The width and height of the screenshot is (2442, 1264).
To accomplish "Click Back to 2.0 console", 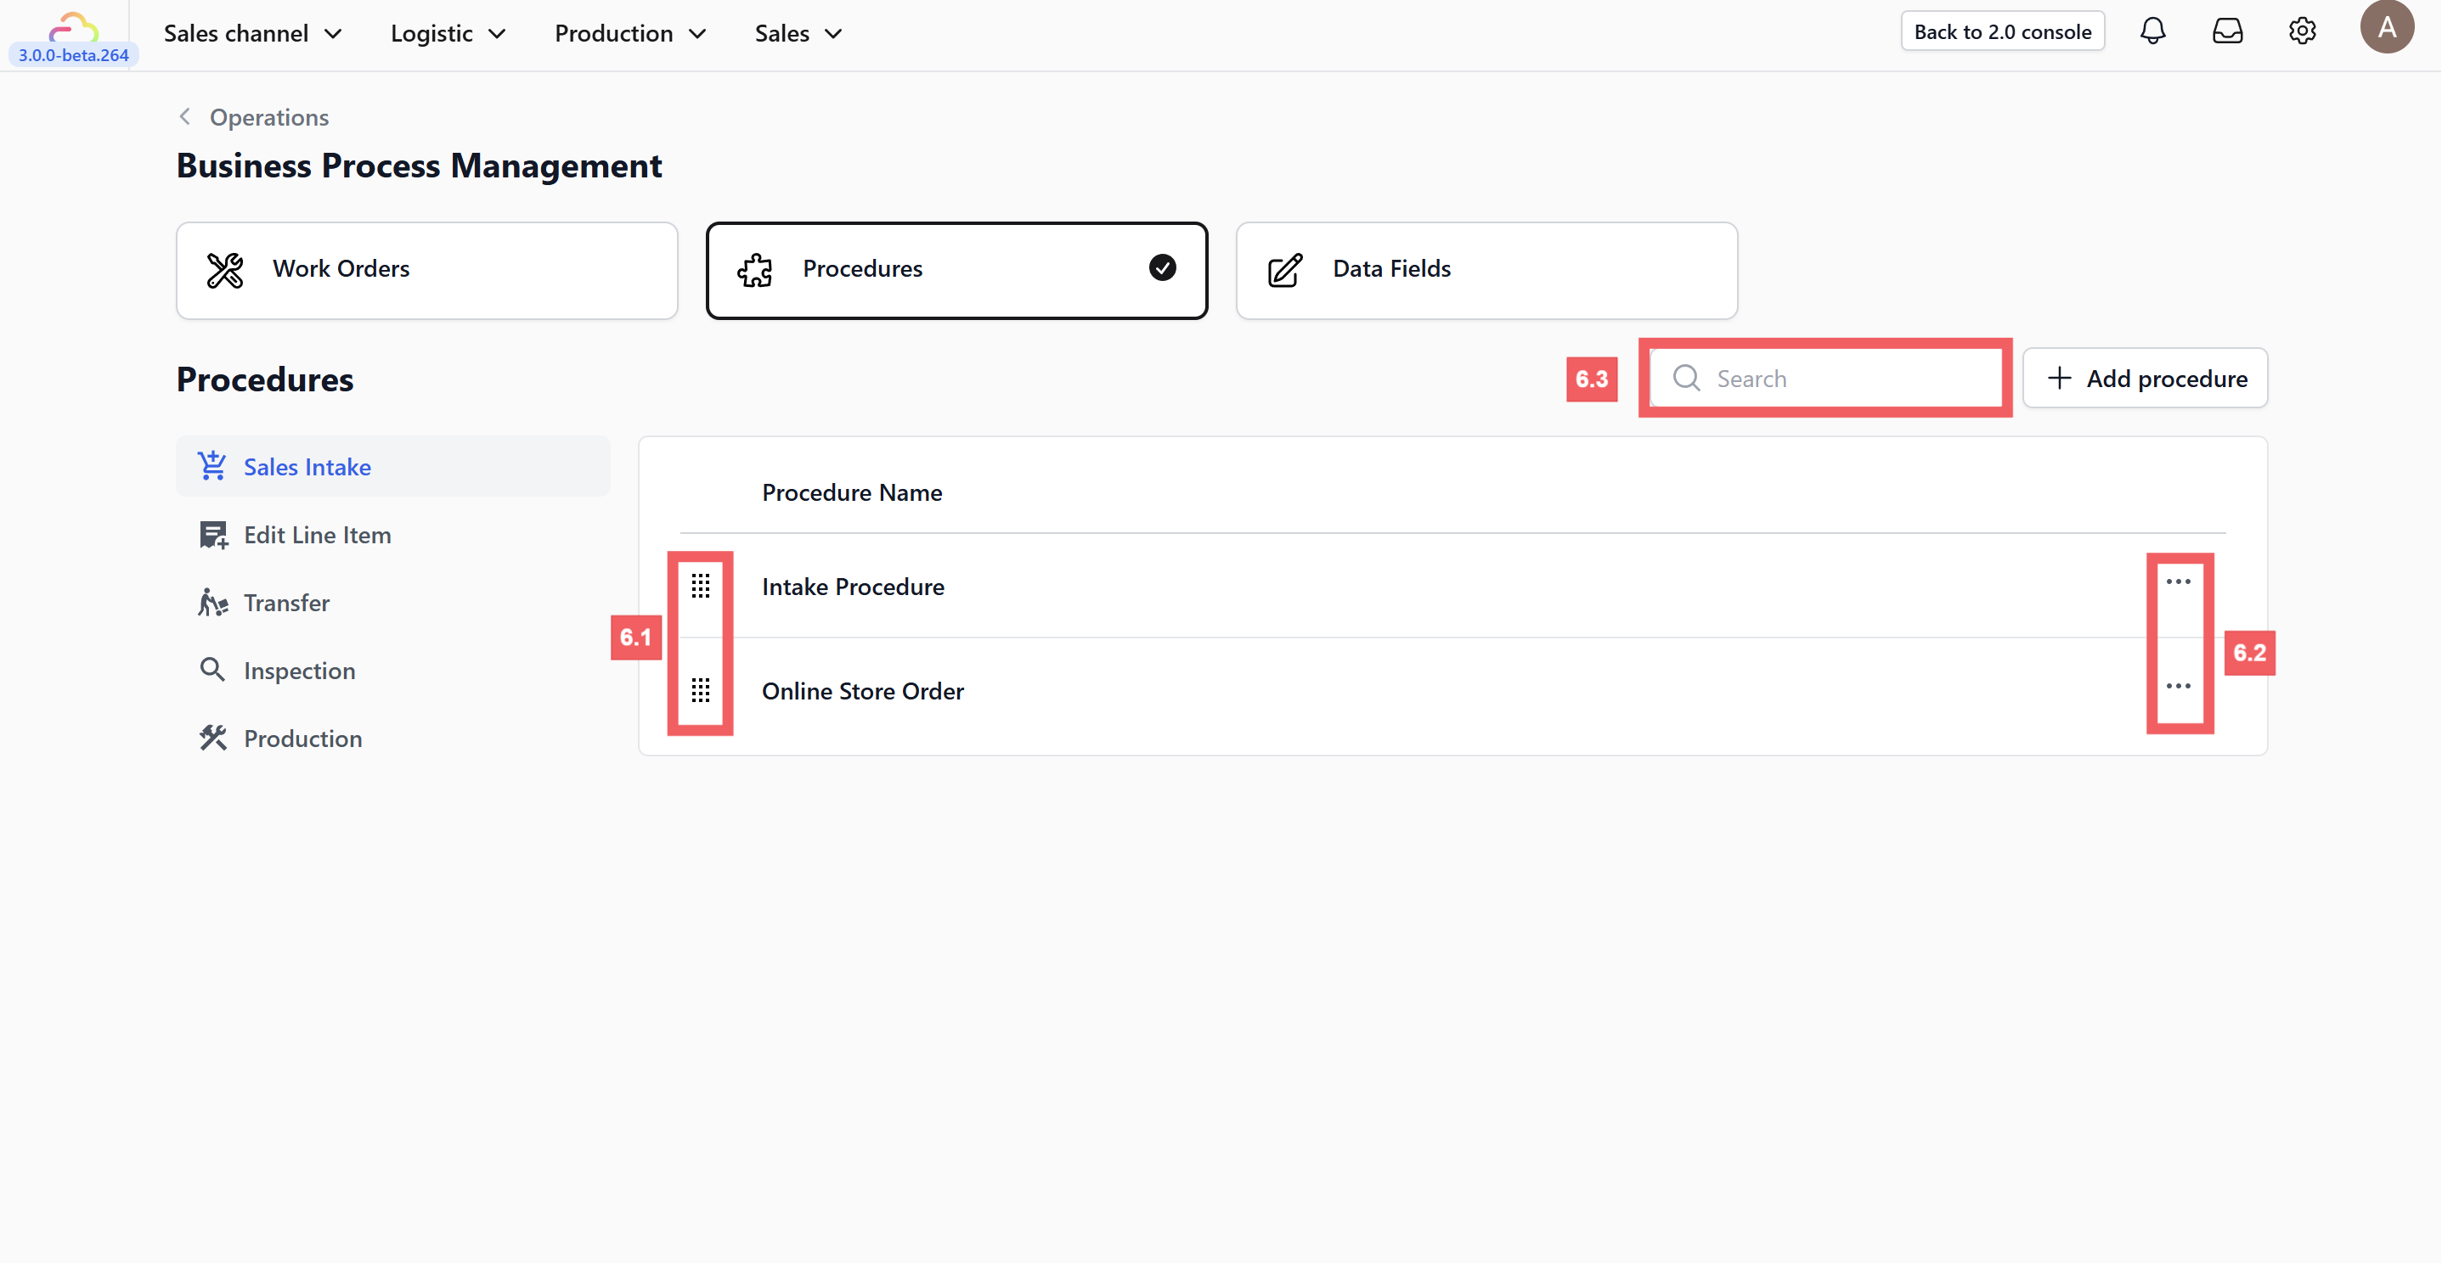I will (2002, 31).
